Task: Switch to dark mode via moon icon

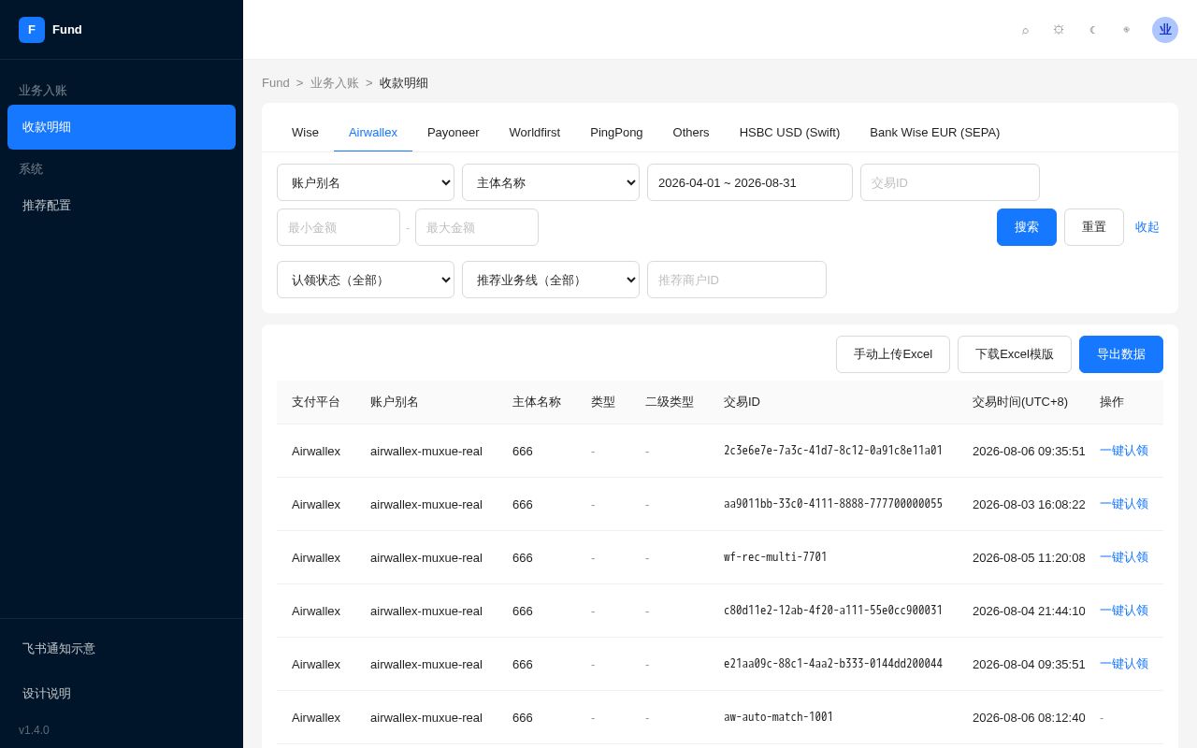Action: pos(1092,30)
